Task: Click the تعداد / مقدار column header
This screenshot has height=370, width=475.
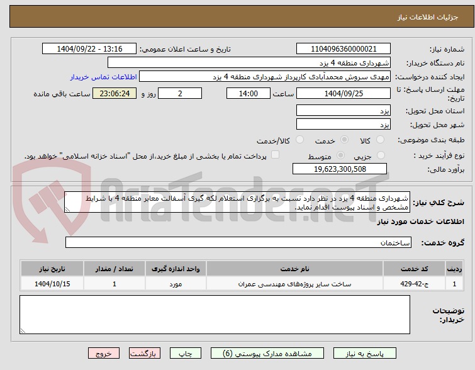Action: [x=115, y=269]
